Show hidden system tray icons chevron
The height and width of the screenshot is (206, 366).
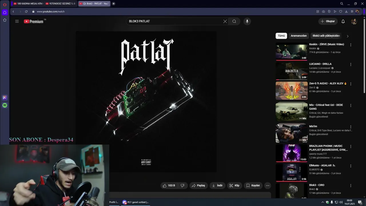point(323,202)
